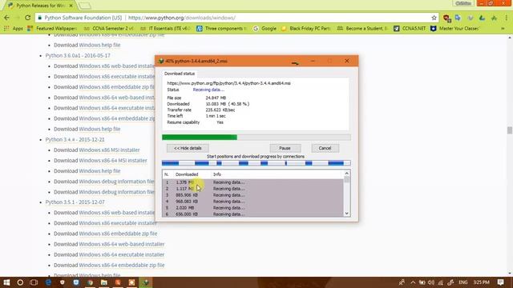Select connection row 1 with 1.375 MB
The width and height of the screenshot is (513, 288).
pyautogui.click(x=252, y=182)
